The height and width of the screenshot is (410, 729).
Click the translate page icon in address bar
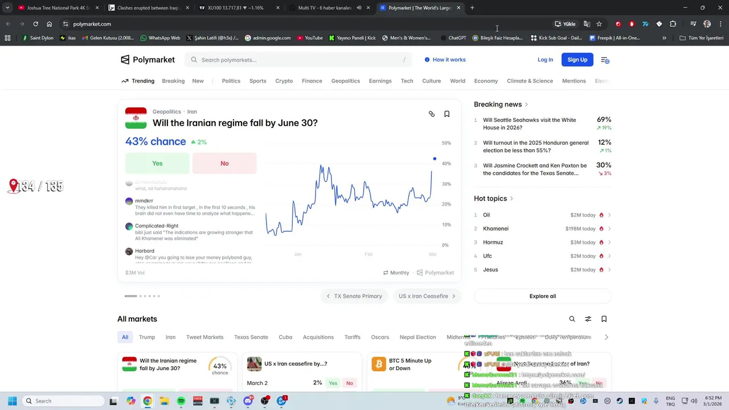[587, 24]
